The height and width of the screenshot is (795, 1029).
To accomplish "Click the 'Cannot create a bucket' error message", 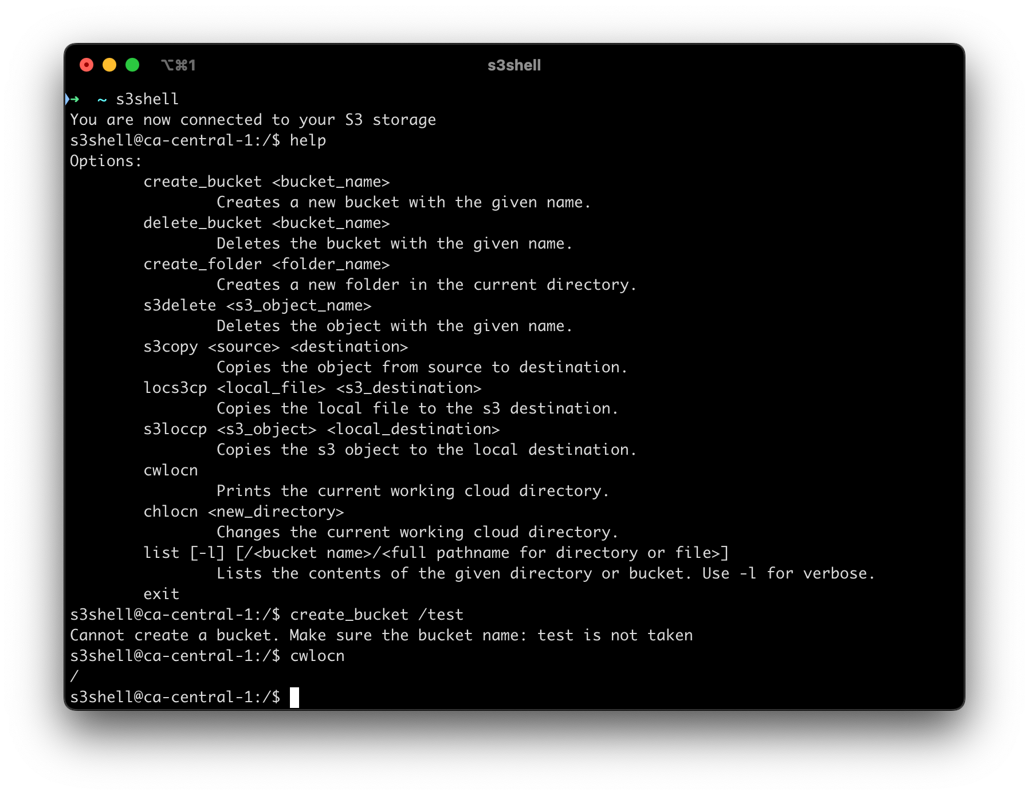I will coord(381,635).
